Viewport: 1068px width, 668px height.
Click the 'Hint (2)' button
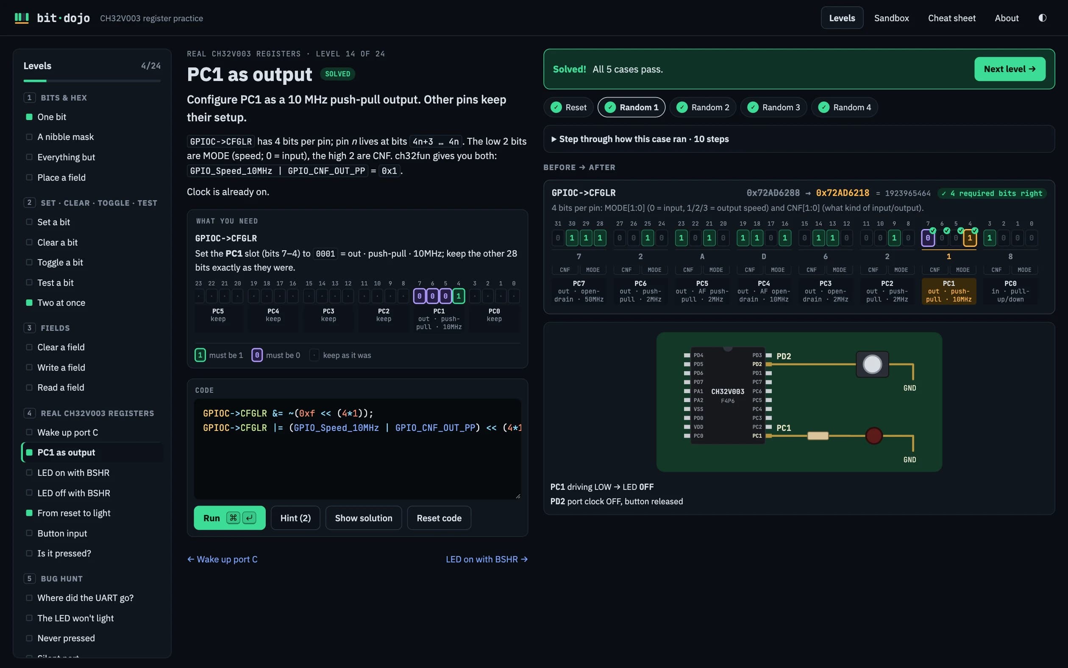click(295, 518)
